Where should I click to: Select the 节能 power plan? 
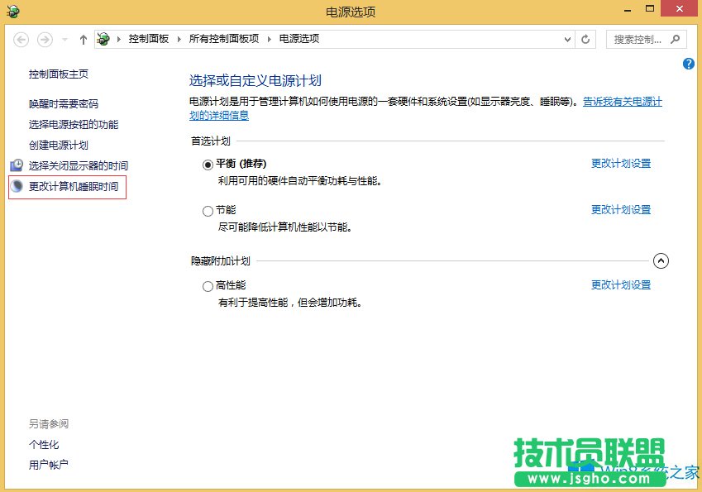click(x=208, y=211)
